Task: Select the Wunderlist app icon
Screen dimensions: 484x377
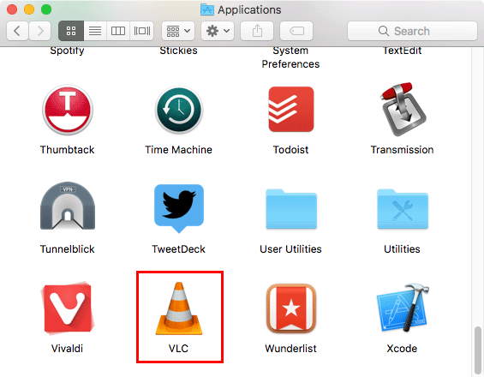Action: [x=291, y=308]
